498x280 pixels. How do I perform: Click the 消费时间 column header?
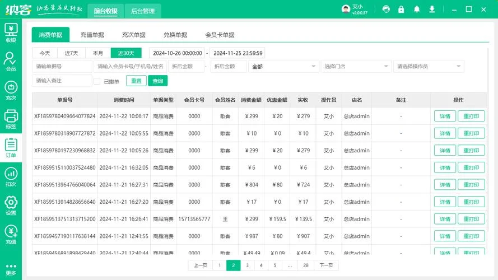click(124, 100)
